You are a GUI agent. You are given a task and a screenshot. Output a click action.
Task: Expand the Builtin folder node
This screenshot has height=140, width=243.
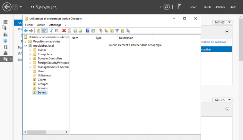point(30,50)
